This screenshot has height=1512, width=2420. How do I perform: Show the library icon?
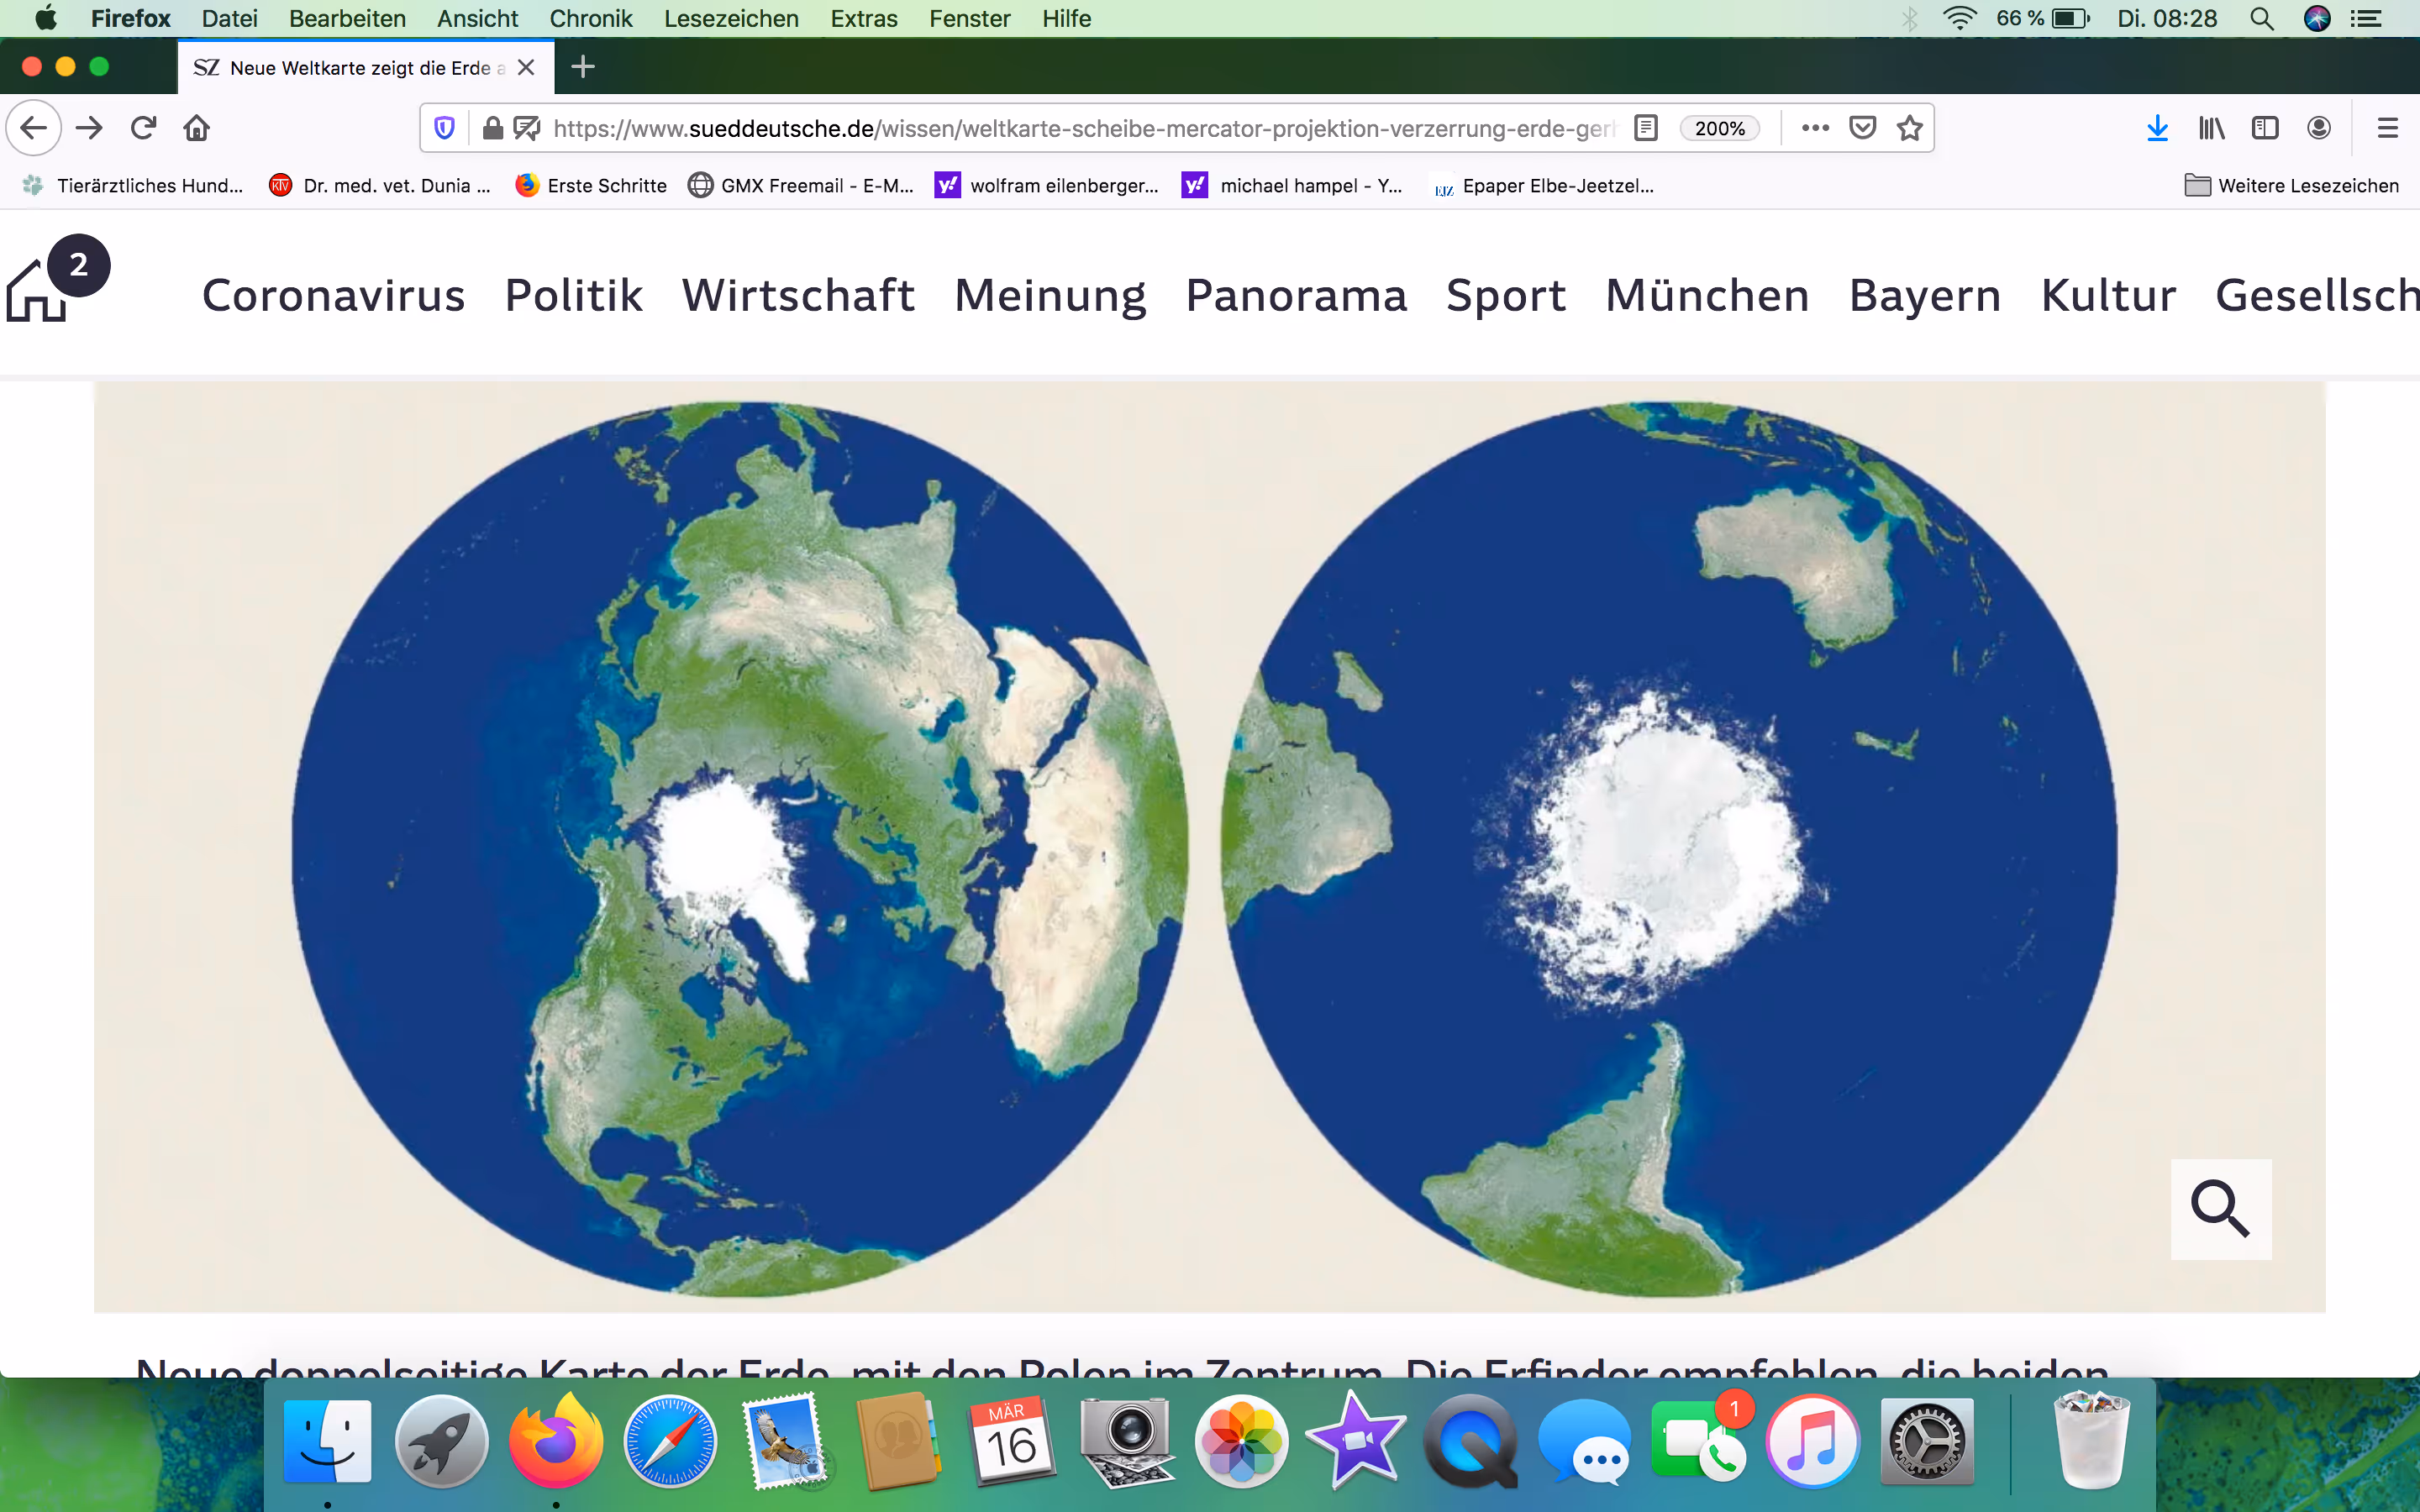(x=2211, y=128)
